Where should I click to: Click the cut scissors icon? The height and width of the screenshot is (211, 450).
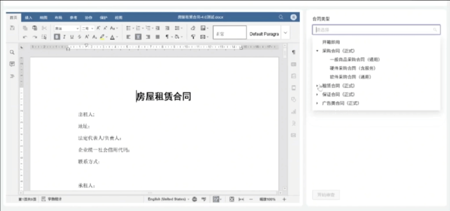pyautogui.click(x=44, y=28)
